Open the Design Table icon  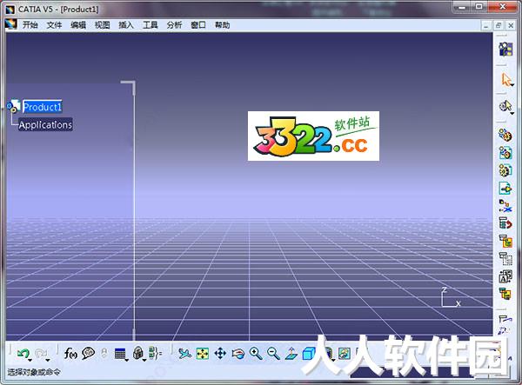[x=119, y=354]
